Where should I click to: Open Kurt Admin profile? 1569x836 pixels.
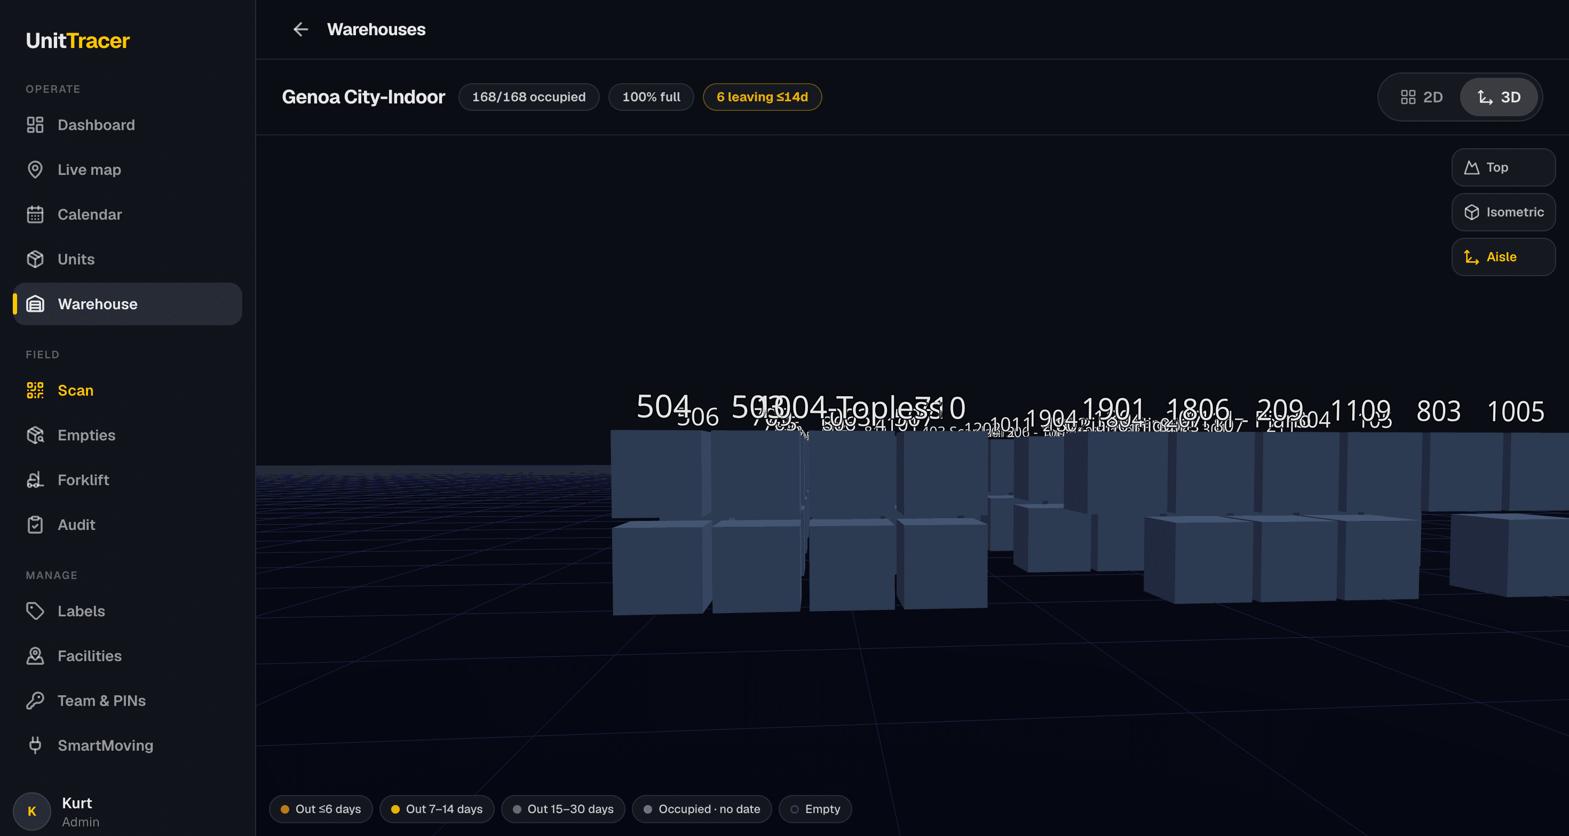tap(128, 811)
